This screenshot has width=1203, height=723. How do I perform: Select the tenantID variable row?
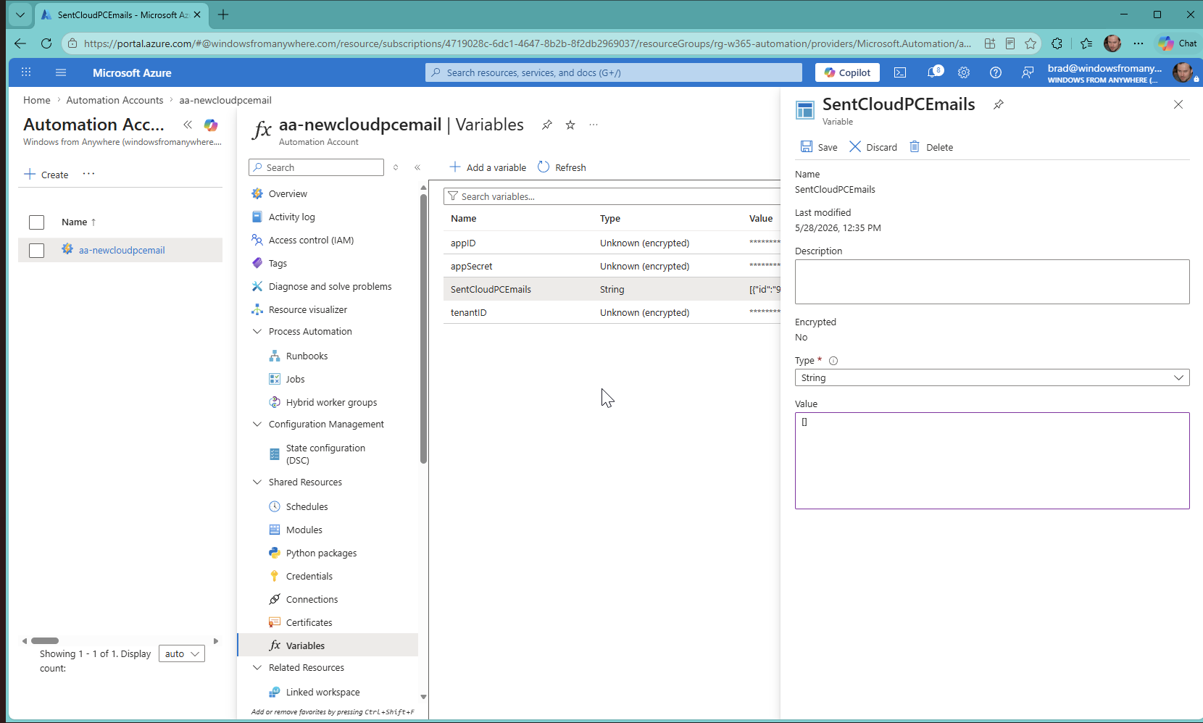click(x=612, y=312)
